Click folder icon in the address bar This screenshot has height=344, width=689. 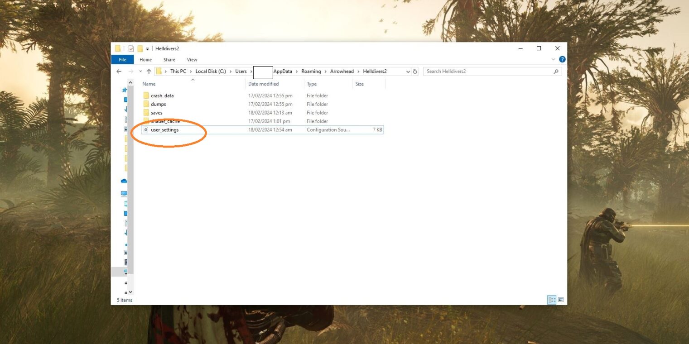[x=159, y=71]
